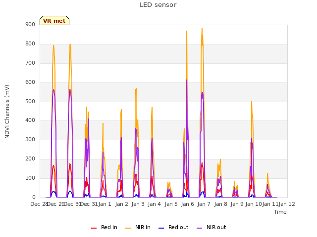Click the Jan 9 x-axis label
317x237 pixels.
237,204
